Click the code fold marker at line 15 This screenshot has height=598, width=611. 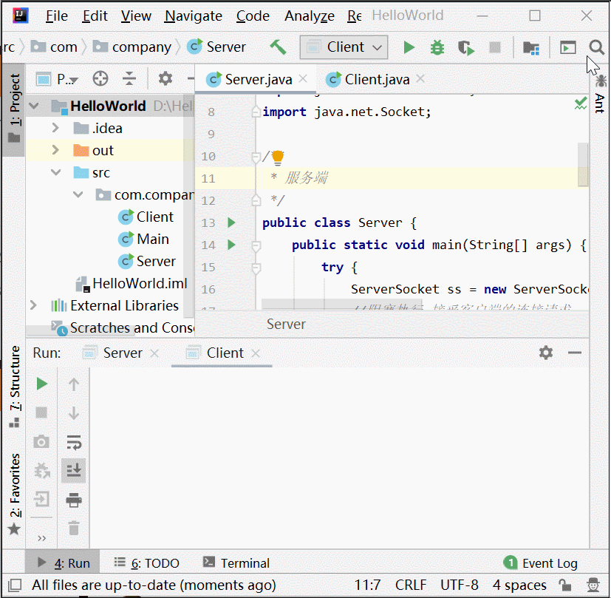click(256, 268)
